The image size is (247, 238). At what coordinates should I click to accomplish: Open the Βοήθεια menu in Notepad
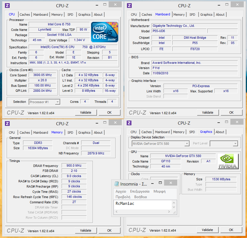pyautogui.click(x=140, y=197)
